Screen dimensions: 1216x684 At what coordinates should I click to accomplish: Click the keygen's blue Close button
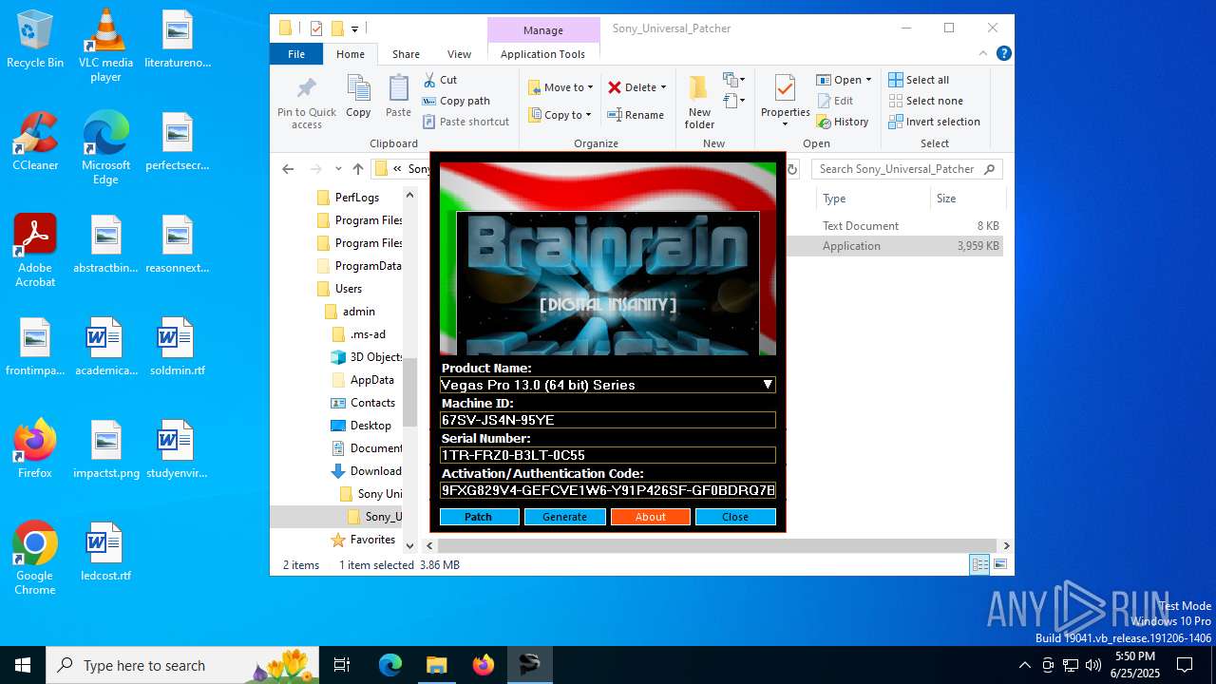735,517
